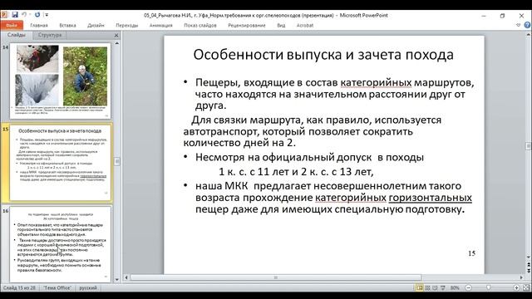Click the underlined word горизонтальных on slide
This screenshot has width=532, height=299.
point(431,198)
